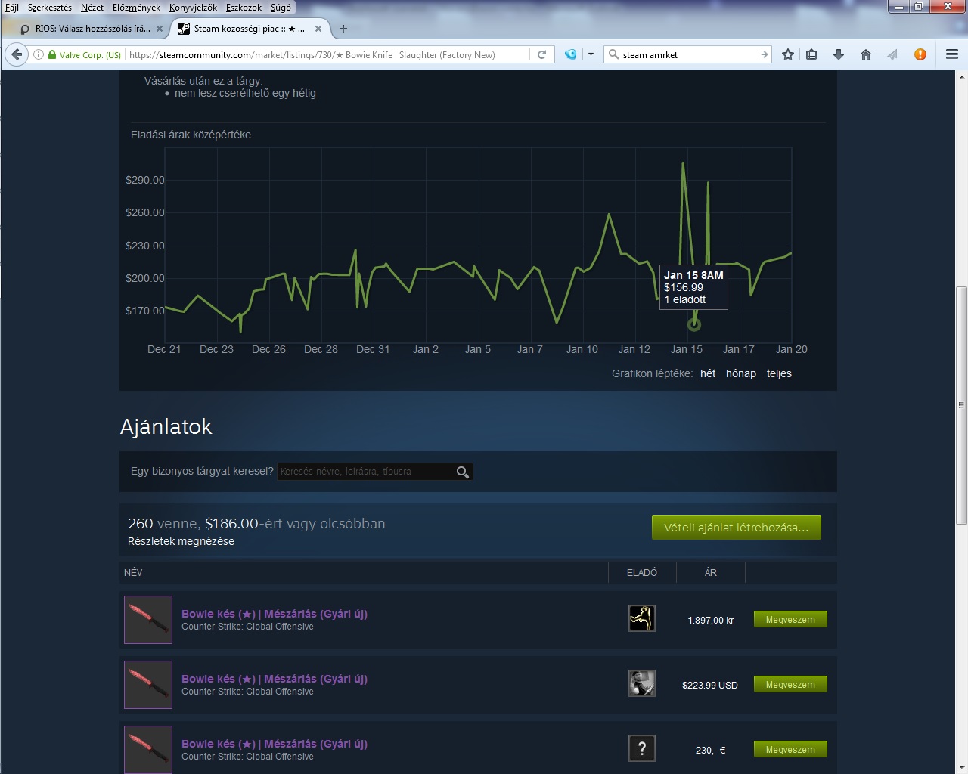Reload the page with the refresh icon
968x774 pixels.
tap(541, 54)
